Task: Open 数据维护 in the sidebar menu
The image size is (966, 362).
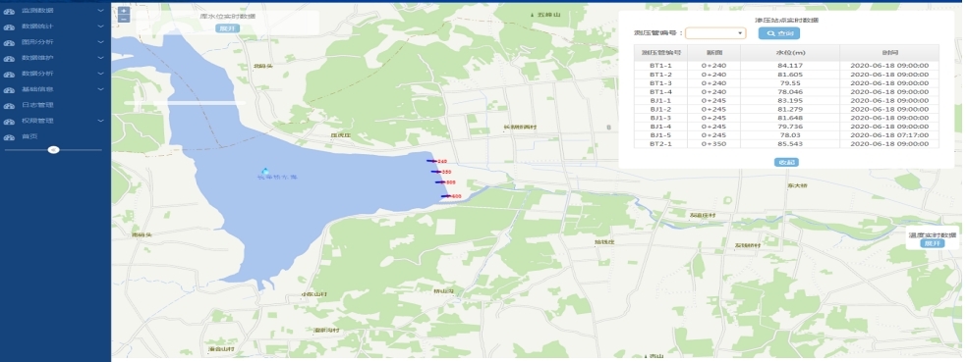Action: click(x=37, y=58)
